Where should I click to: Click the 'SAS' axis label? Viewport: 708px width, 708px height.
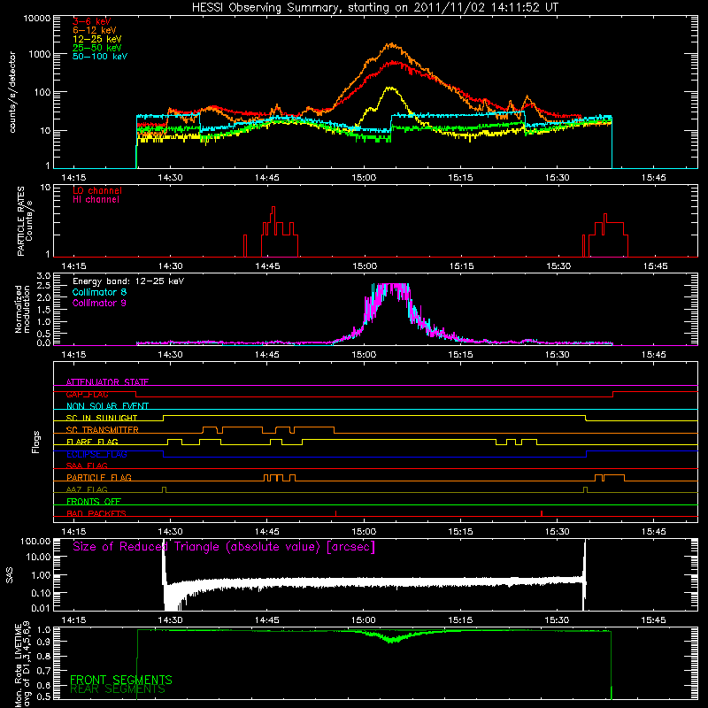[10, 575]
